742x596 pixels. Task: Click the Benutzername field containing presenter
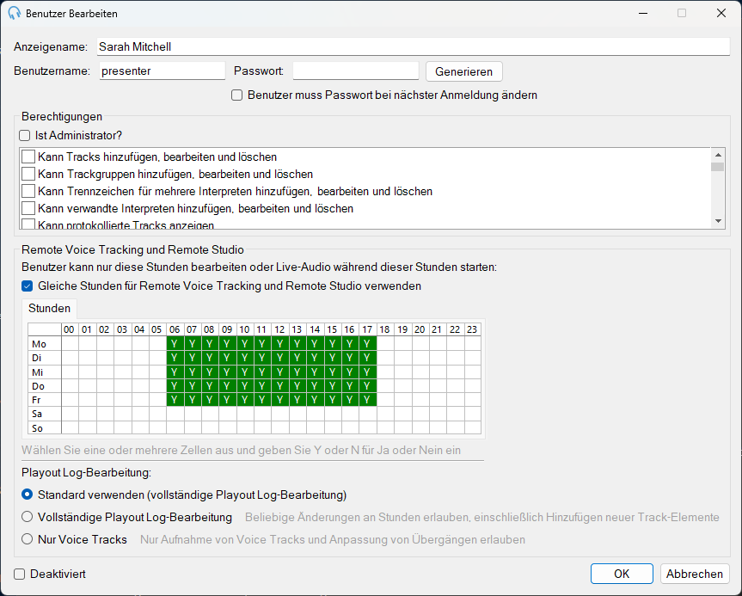[163, 71]
